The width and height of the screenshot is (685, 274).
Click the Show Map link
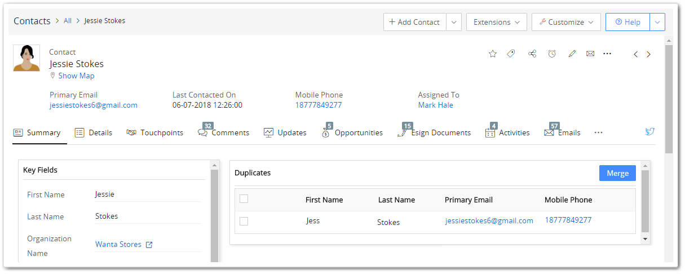point(76,76)
